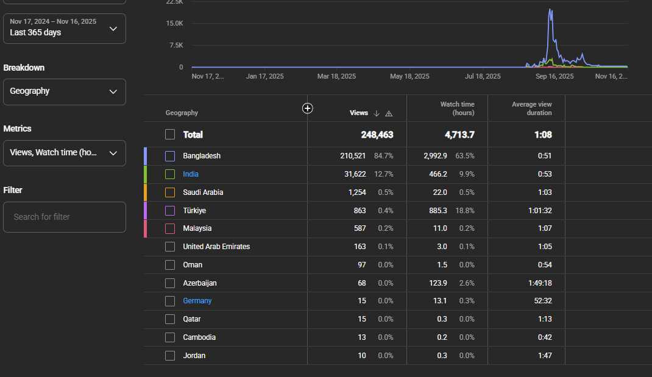The width and height of the screenshot is (652, 377).
Task: Click the Search for filter field
Action: click(65, 217)
